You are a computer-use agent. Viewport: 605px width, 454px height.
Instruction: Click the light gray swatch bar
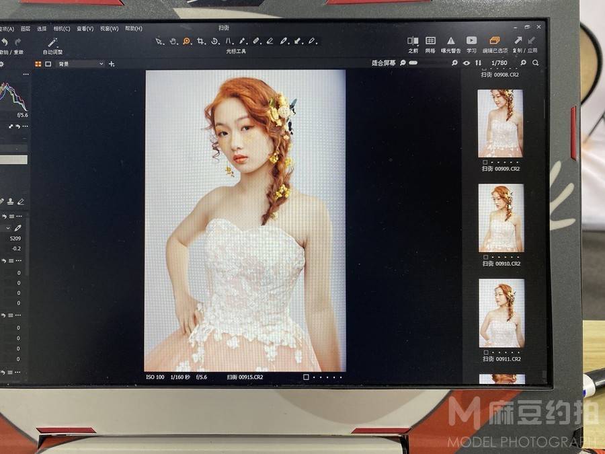point(14,159)
